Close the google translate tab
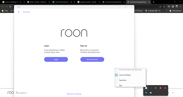The image size is (183, 97). [x=99, y=2]
